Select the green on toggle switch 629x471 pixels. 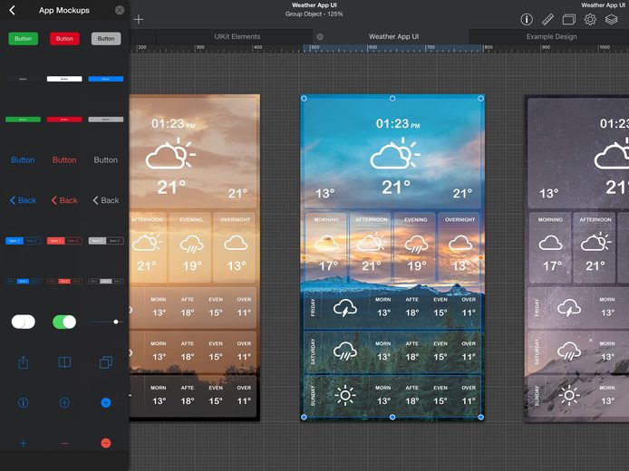point(64,322)
